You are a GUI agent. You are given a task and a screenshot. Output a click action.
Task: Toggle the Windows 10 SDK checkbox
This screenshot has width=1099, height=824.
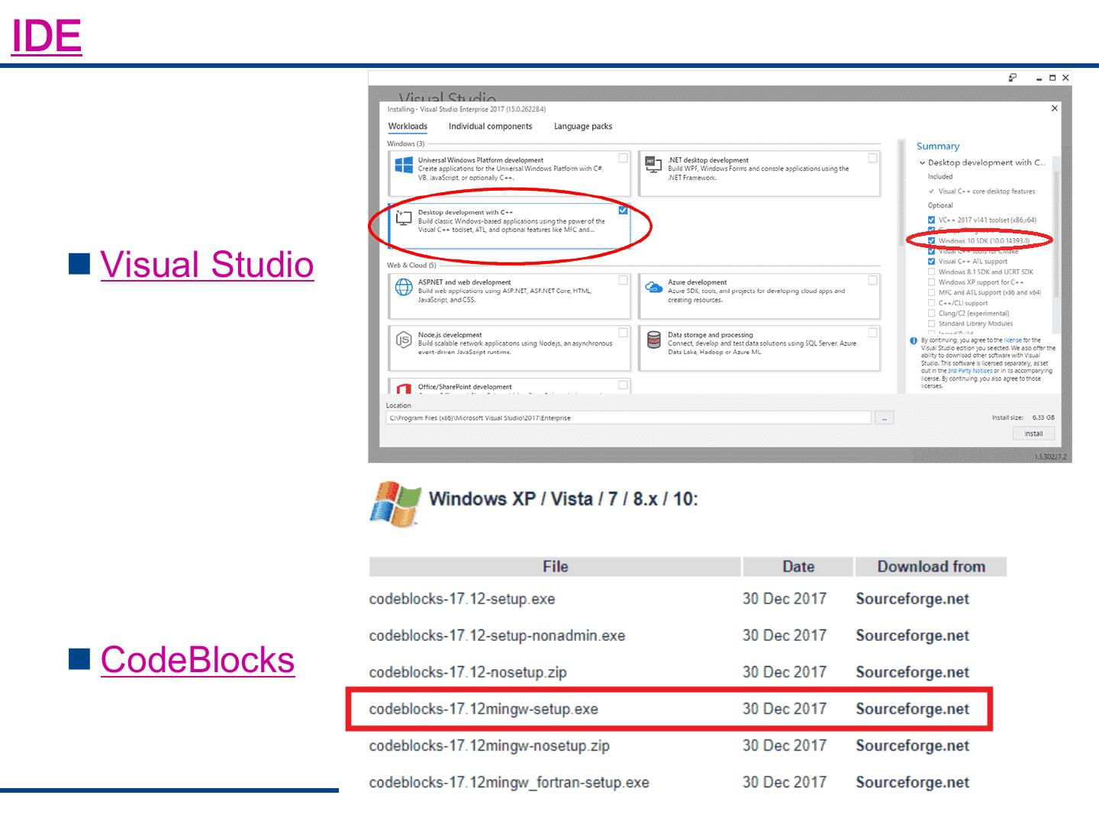tap(931, 240)
